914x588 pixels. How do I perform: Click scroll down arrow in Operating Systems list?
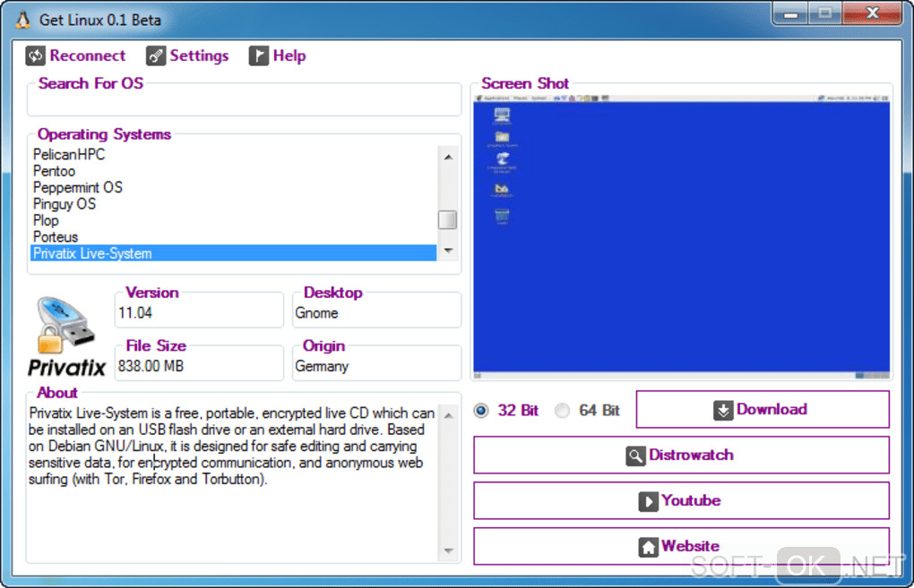tap(448, 251)
